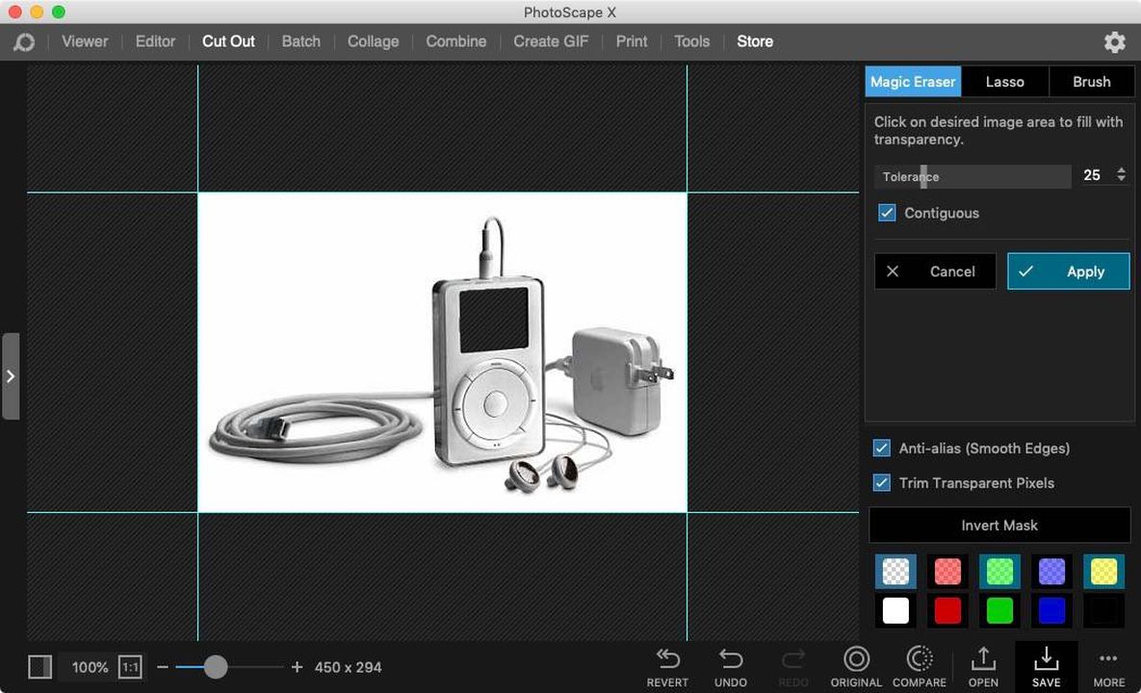Image resolution: width=1141 pixels, height=693 pixels.
Task: Click the Apply button
Action: [x=1068, y=271]
